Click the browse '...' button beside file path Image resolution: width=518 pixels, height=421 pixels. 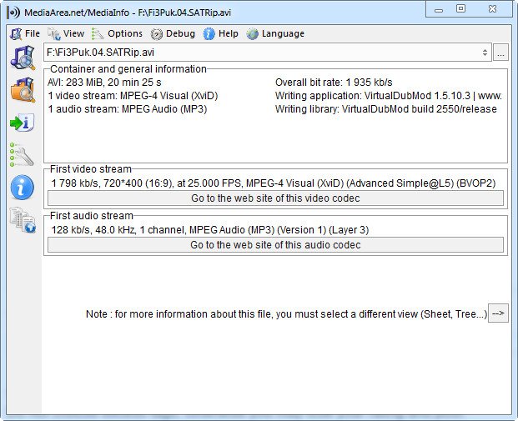(500, 53)
